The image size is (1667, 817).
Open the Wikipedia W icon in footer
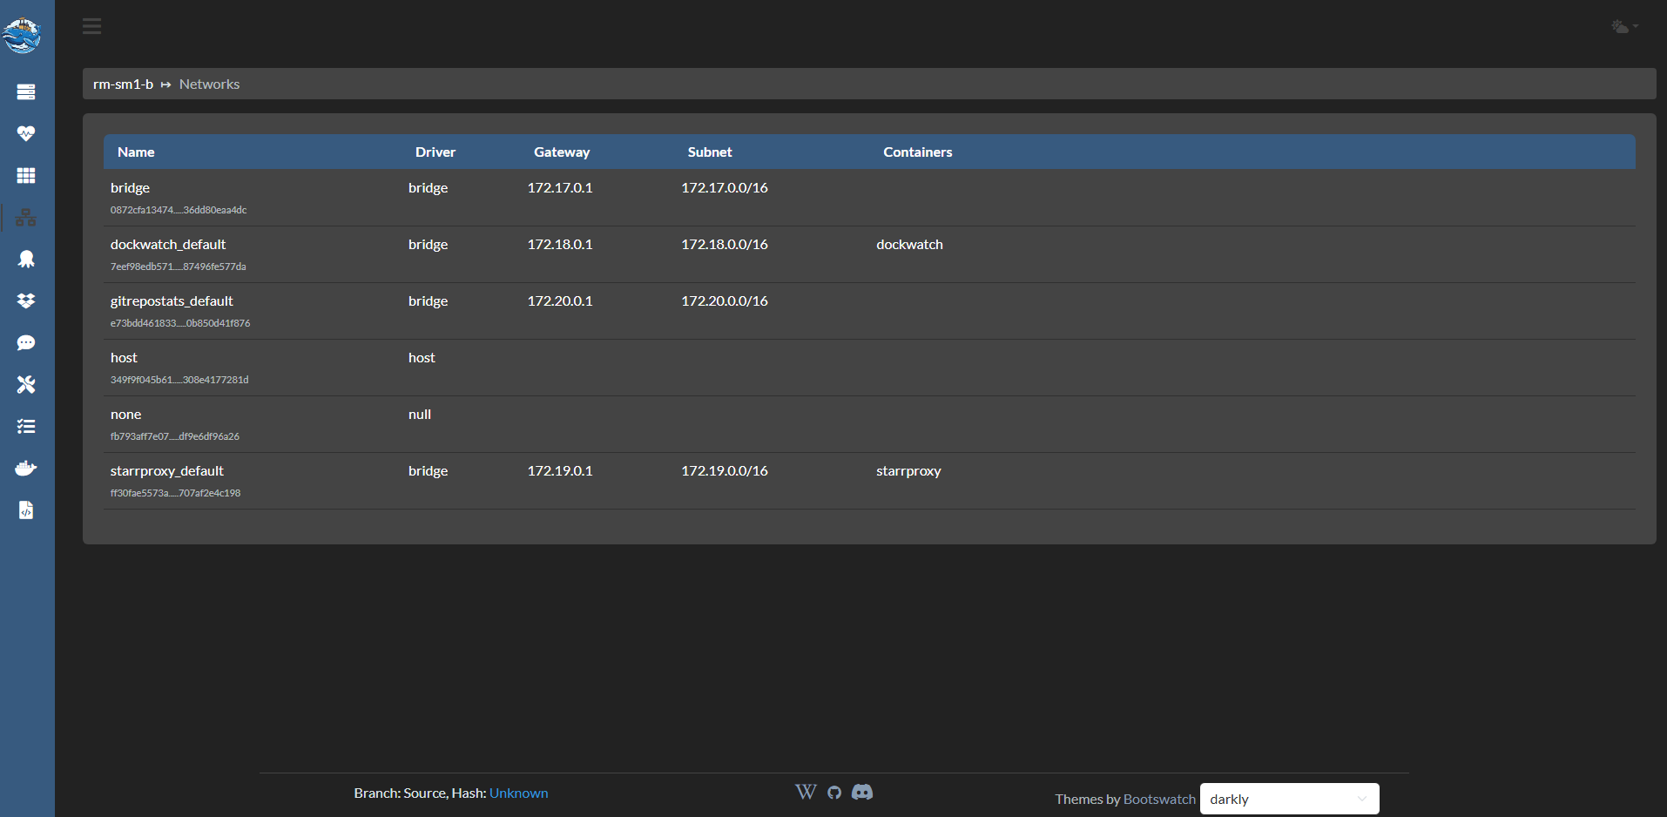pos(806,792)
